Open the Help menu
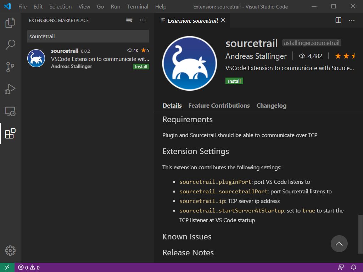The width and height of the screenshot is (363, 272). 161,6
